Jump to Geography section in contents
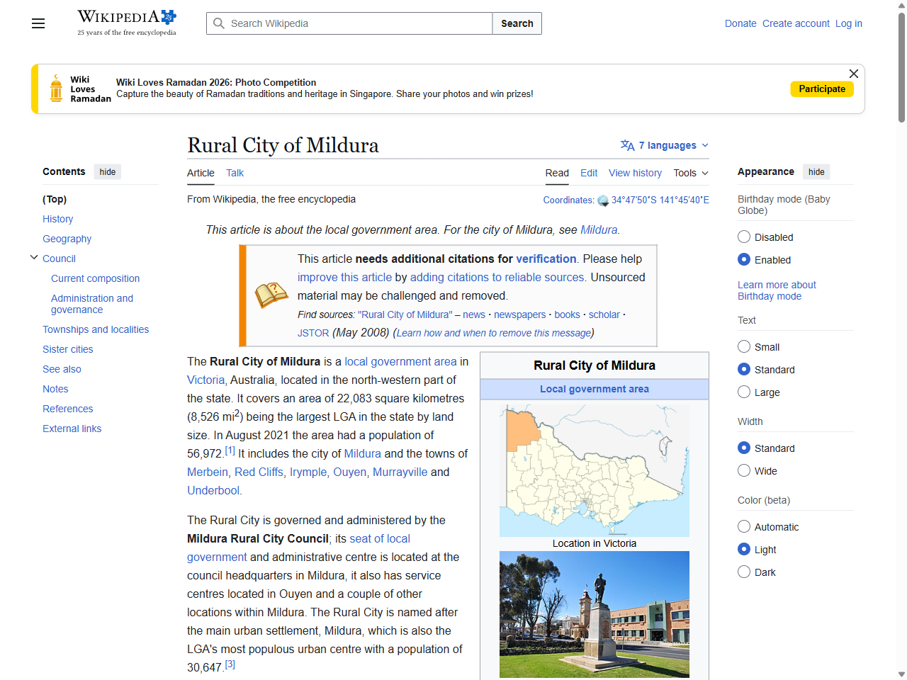 (x=67, y=239)
